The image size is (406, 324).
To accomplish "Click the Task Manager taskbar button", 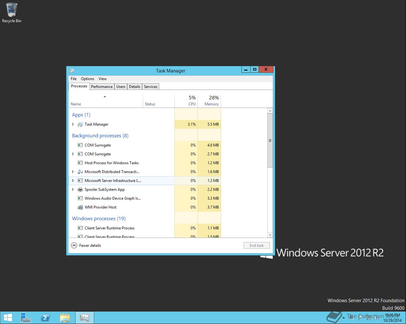I will [x=84, y=318].
